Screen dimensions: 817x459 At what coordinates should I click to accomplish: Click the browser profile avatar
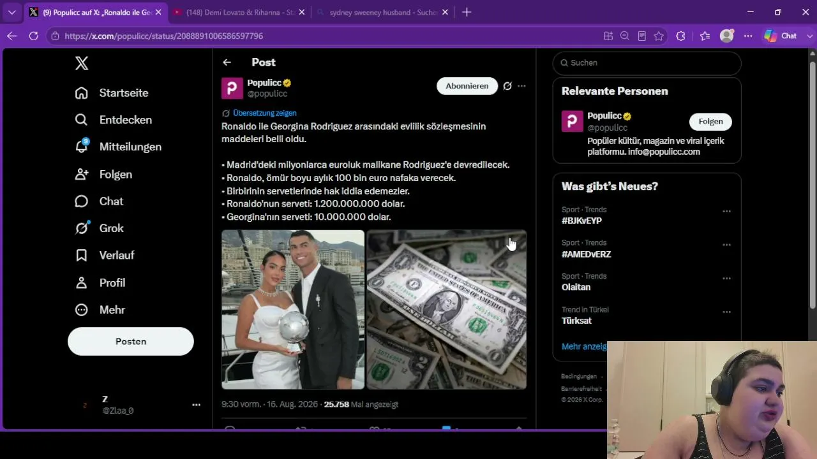(726, 36)
